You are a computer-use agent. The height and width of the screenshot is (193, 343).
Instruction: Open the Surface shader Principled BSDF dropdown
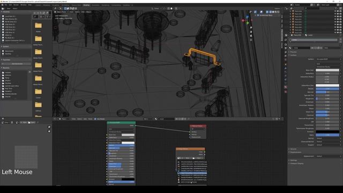click(327, 59)
